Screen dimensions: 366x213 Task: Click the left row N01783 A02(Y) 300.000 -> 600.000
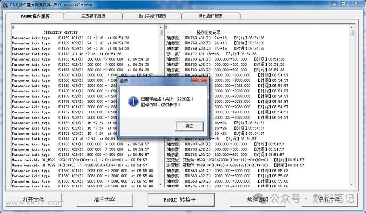80,64
